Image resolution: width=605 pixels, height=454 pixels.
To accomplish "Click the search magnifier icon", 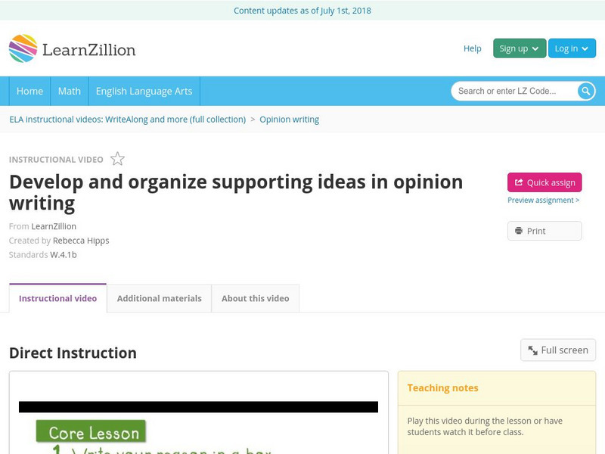I will point(586,91).
